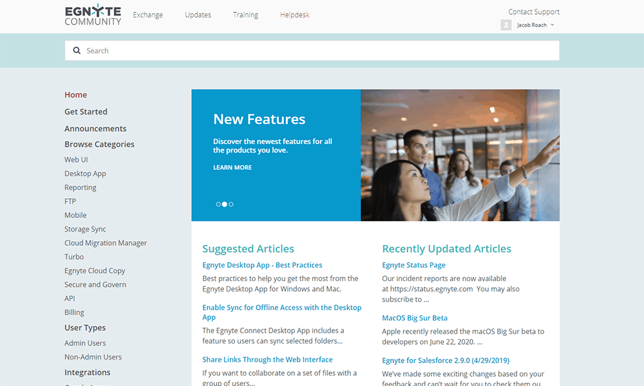Click the Egnyte Community logo

(93, 15)
